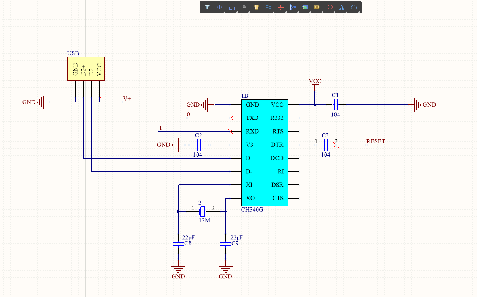Screen dimensions: 477x297
Task: Select the net label D1 tool
Action: 318,7
